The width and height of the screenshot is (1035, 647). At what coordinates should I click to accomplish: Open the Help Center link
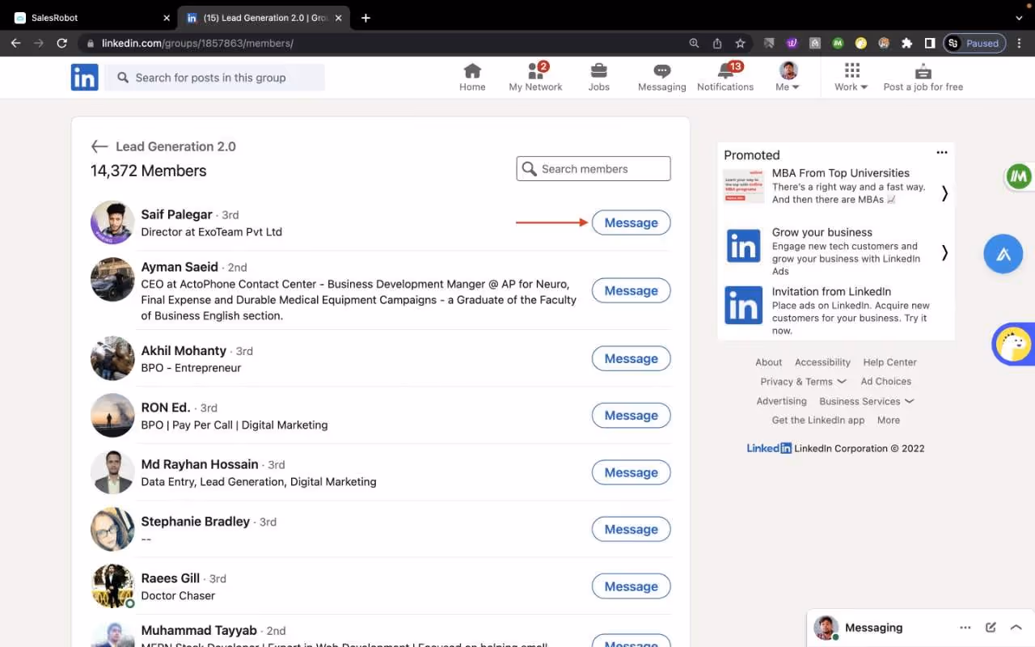click(889, 362)
